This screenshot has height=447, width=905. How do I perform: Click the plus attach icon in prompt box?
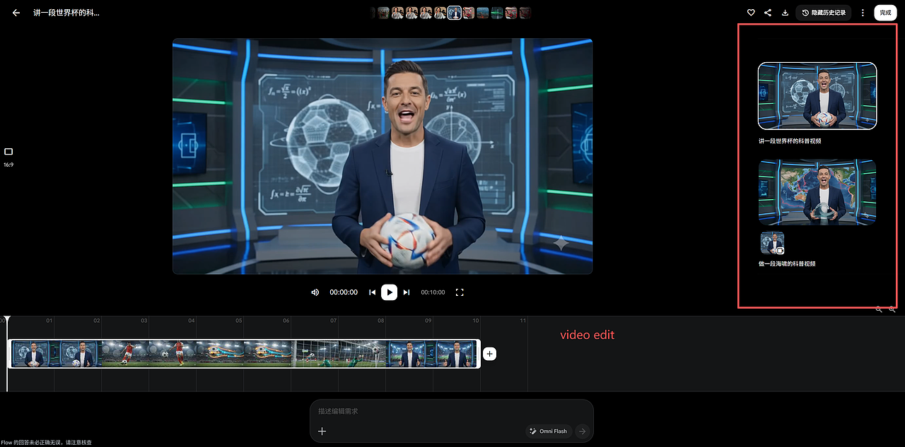pos(322,431)
